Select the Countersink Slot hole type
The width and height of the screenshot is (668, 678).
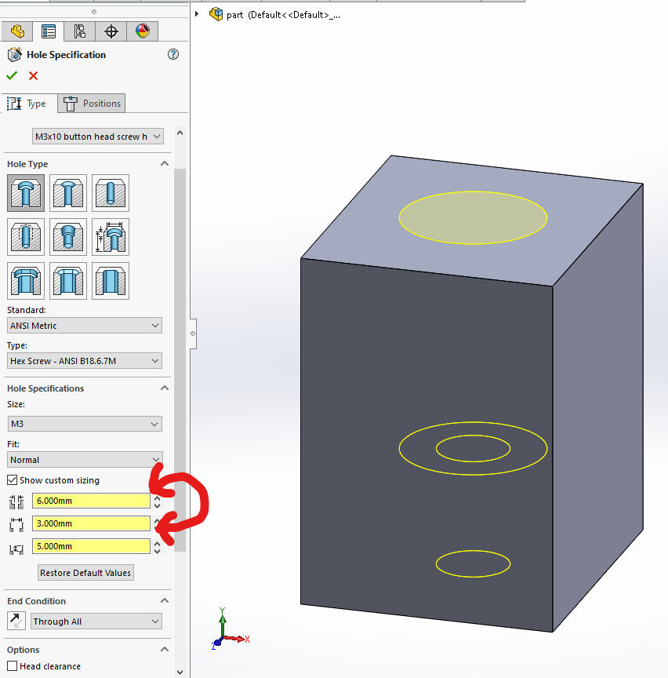[x=68, y=281]
